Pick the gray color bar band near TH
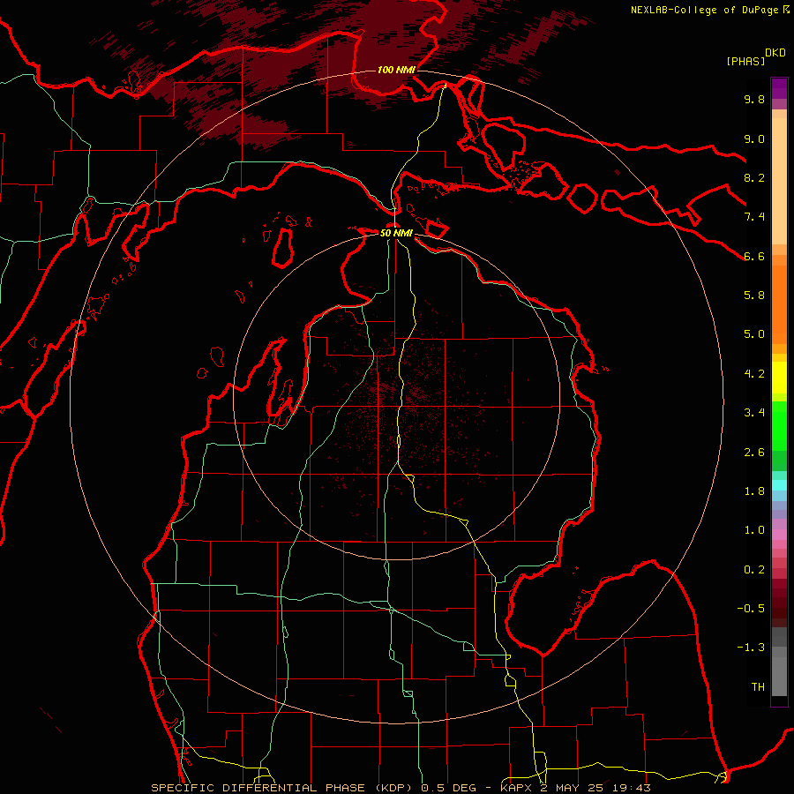The width and height of the screenshot is (794, 794). [779, 676]
